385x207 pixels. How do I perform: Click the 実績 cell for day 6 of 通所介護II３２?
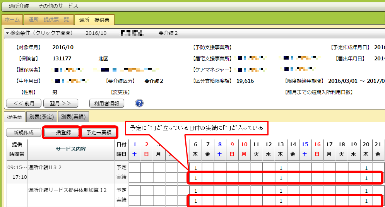point(196,178)
